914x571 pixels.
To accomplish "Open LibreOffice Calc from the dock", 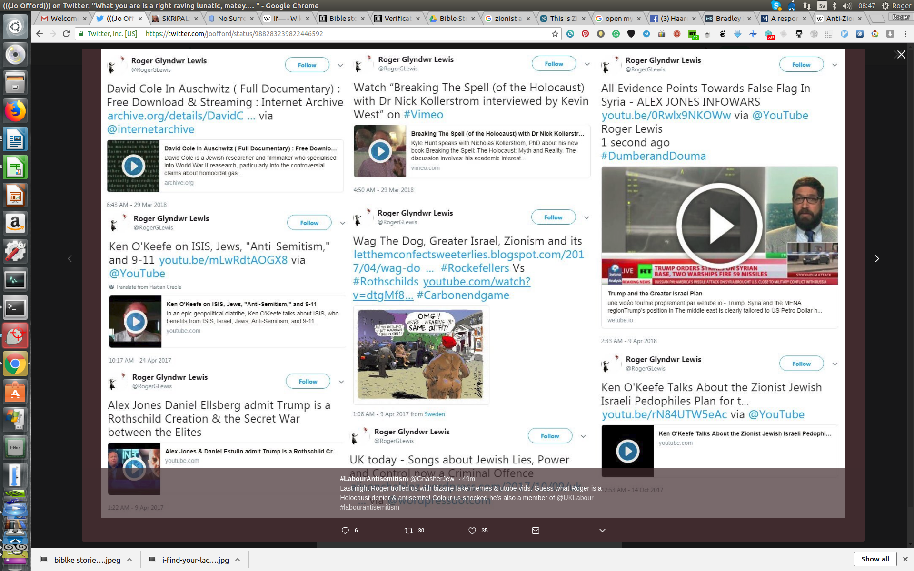I will coord(15,167).
